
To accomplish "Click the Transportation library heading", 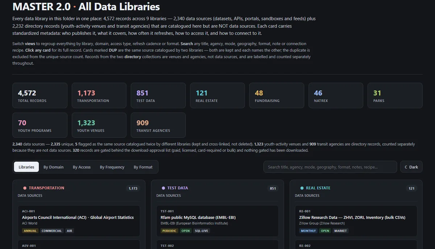I will pyautogui.click(x=46, y=188).
